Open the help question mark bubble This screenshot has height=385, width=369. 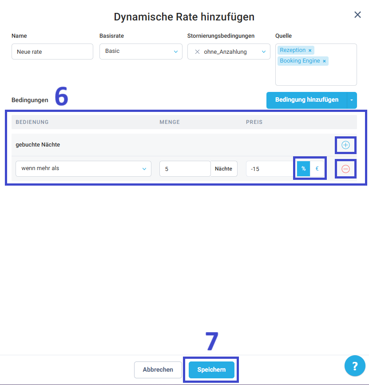click(x=354, y=366)
